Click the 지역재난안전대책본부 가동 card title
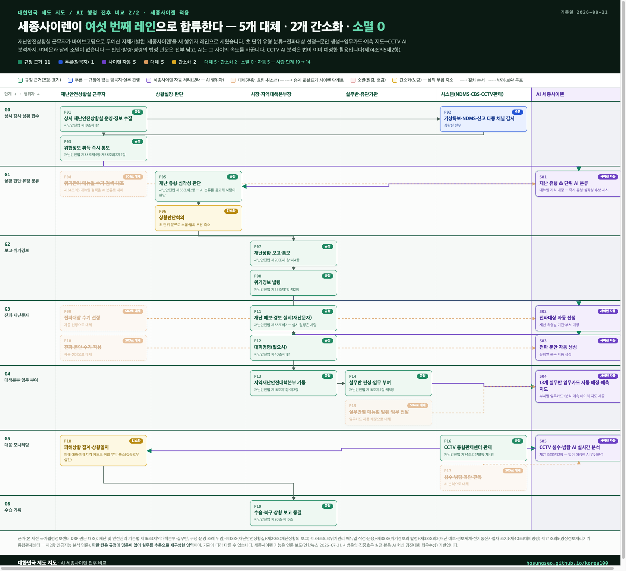The image size is (626, 571). coord(280,383)
